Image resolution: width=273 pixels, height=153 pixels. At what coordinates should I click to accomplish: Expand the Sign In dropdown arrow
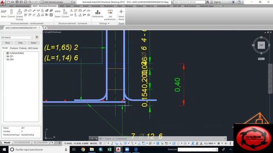tap(229, 2)
